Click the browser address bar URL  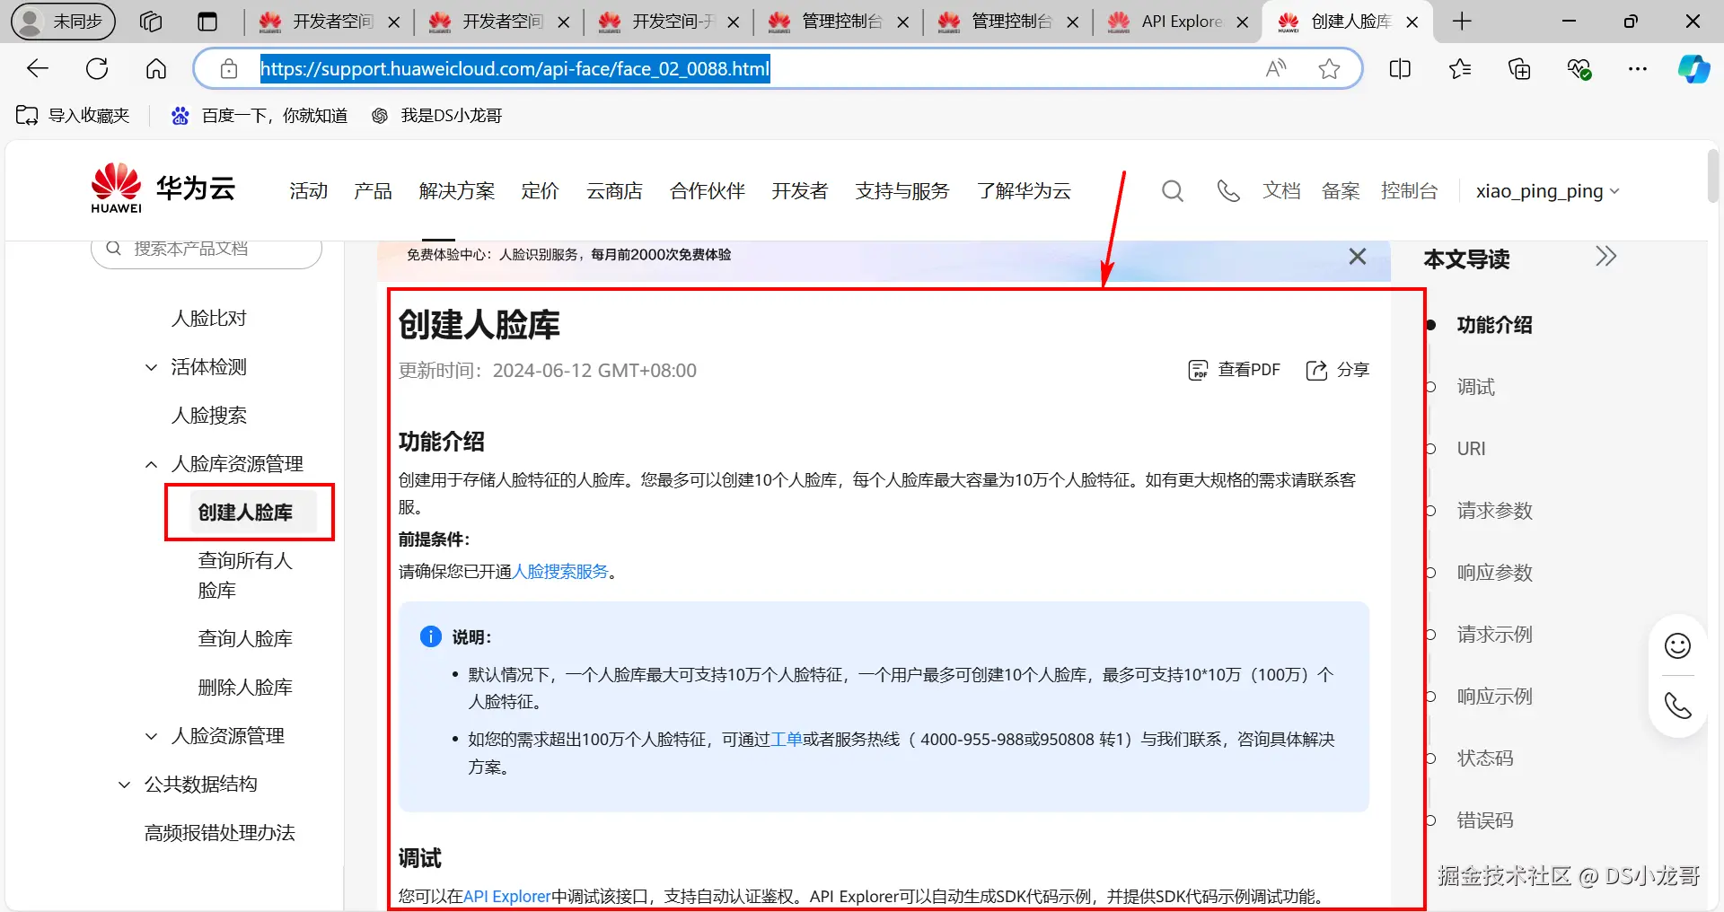pyautogui.click(x=515, y=68)
